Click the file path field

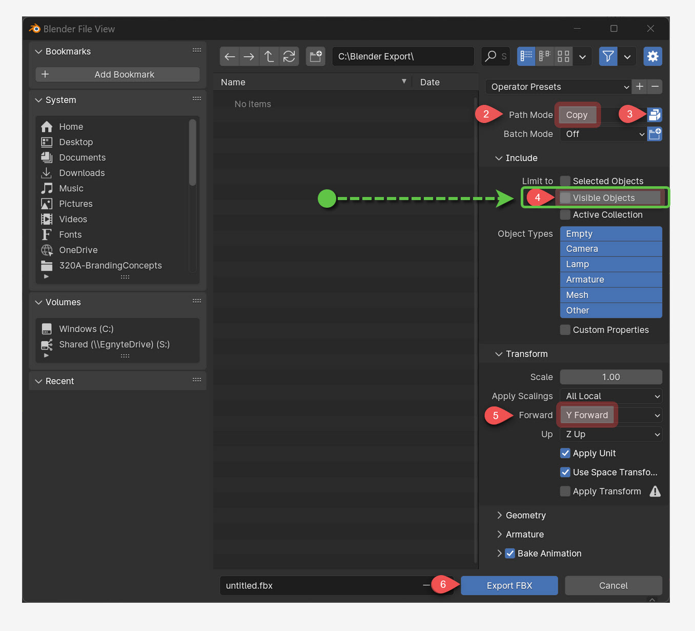point(403,56)
